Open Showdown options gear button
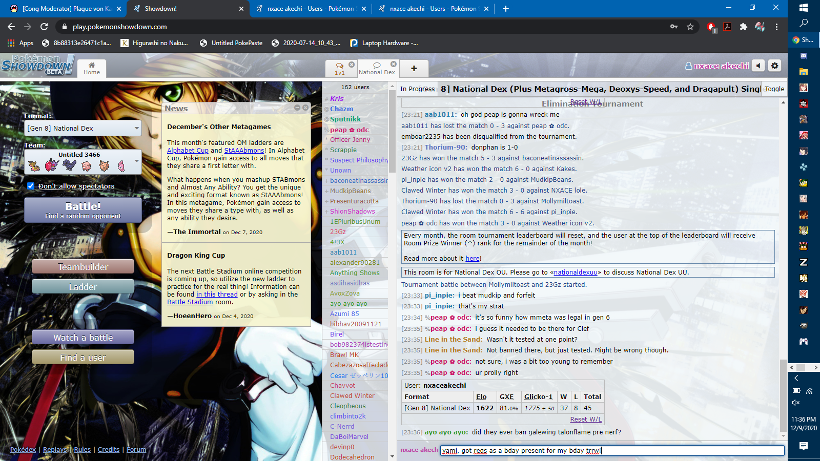Viewport: 820px width, 461px height. [775, 66]
